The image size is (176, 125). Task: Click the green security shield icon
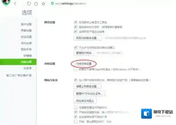pyautogui.click(x=52, y=4)
